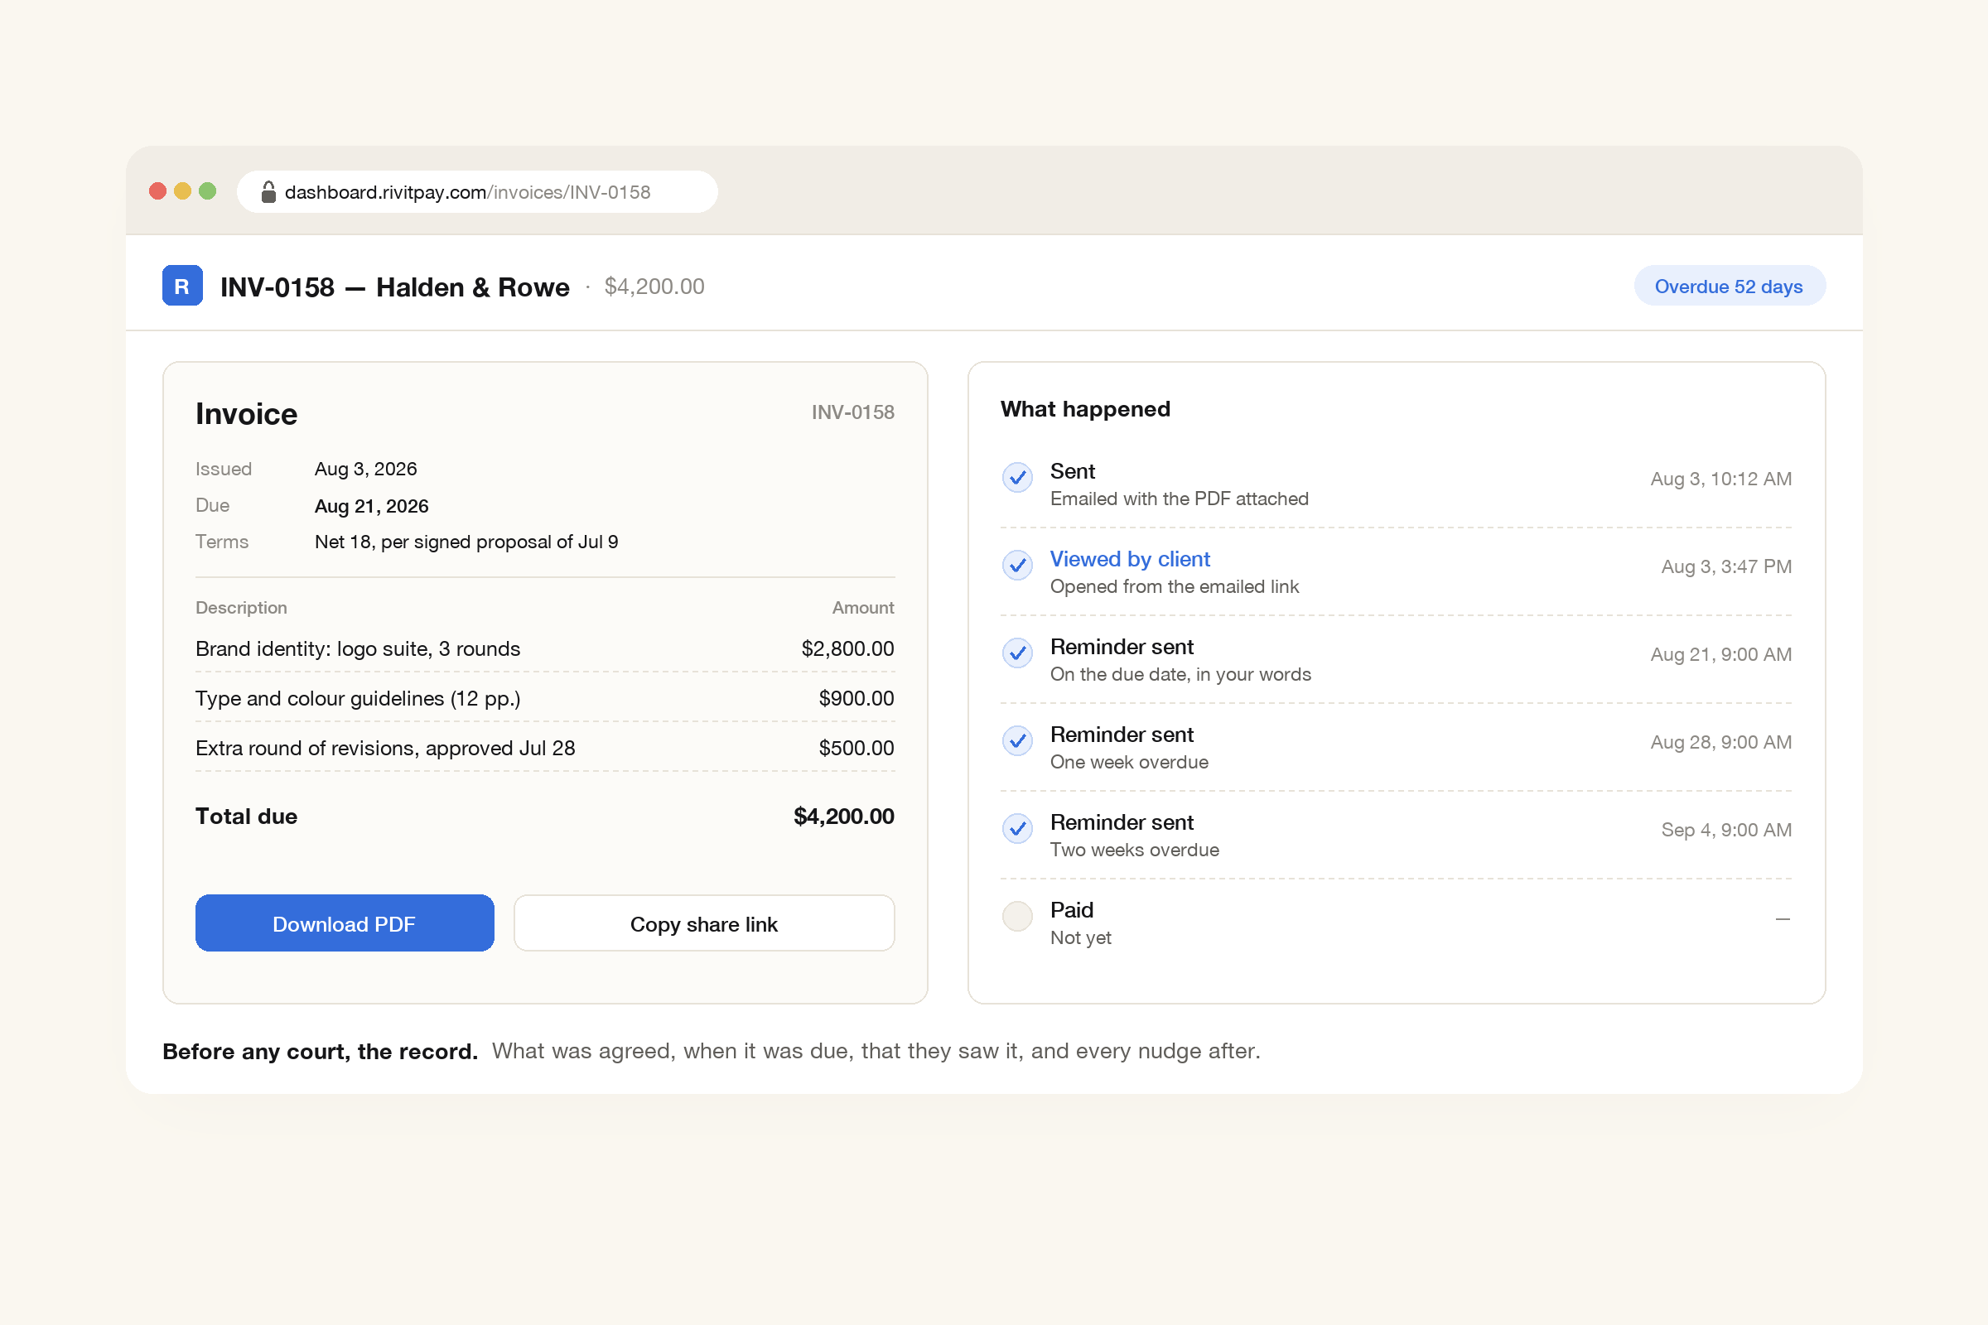1988x1325 pixels.
Task: Click the Description column header
Action: pyautogui.click(x=241, y=609)
